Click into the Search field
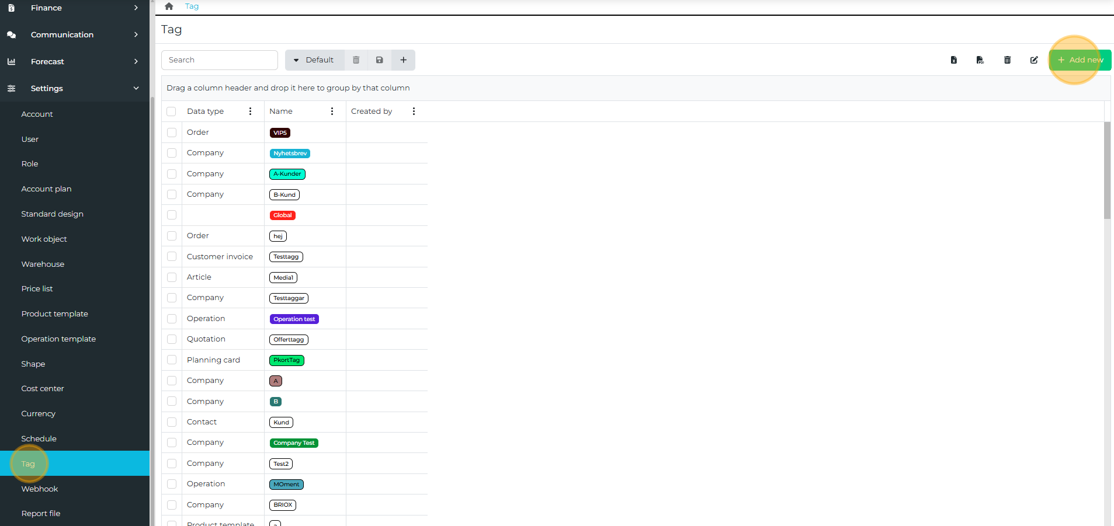This screenshot has width=1114, height=526. point(219,60)
